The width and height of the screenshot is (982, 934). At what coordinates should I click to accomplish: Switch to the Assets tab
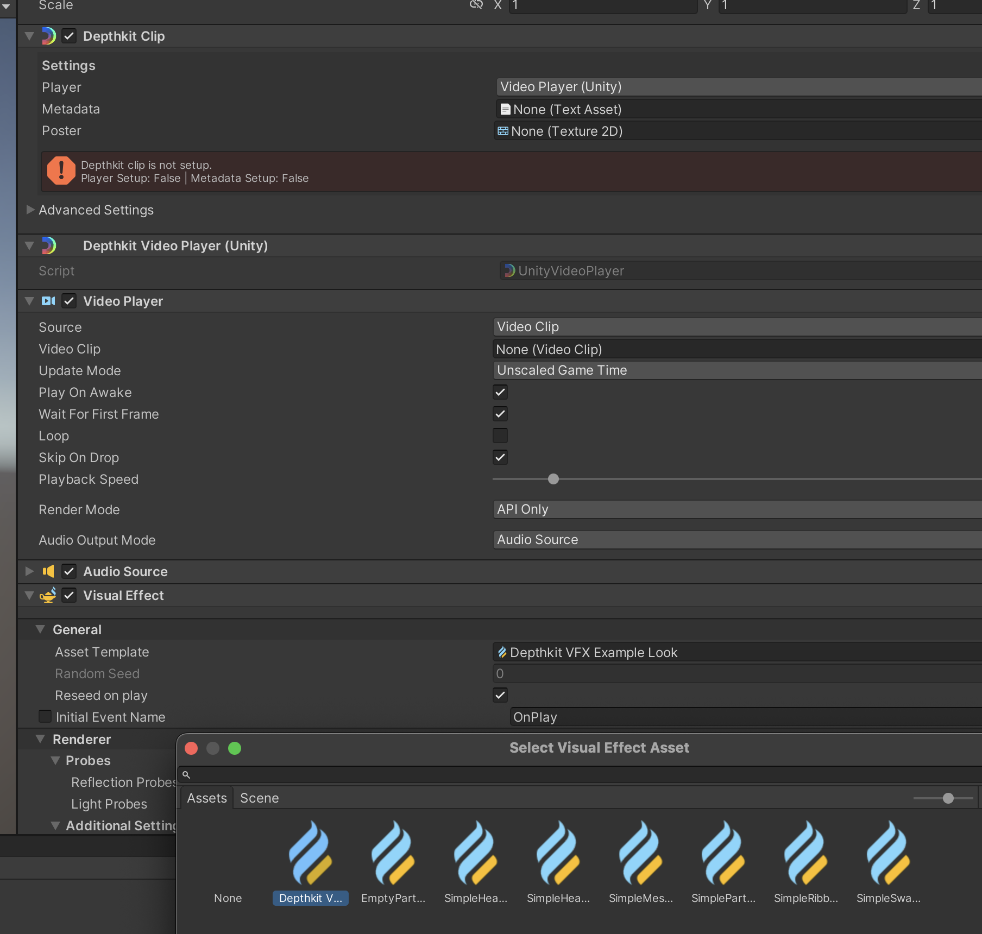[207, 798]
